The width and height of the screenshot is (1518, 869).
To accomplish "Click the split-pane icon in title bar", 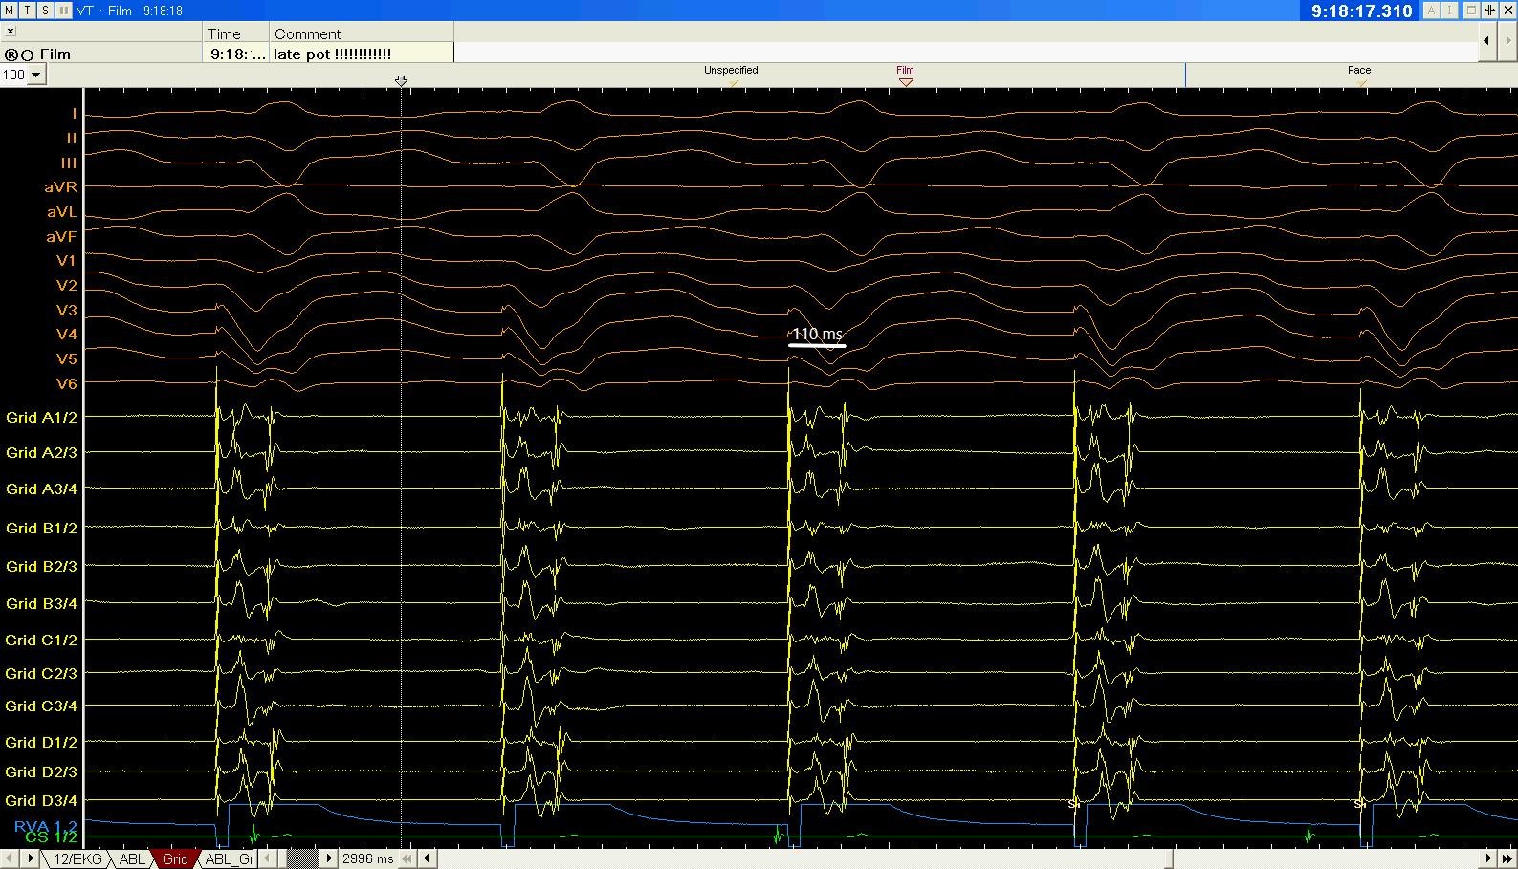I will click(1489, 11).
